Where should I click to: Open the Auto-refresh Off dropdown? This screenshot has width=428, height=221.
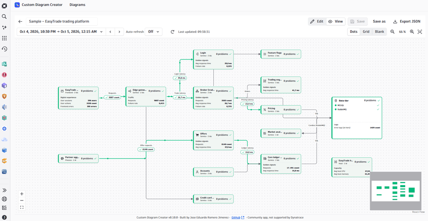pos(154,32)
